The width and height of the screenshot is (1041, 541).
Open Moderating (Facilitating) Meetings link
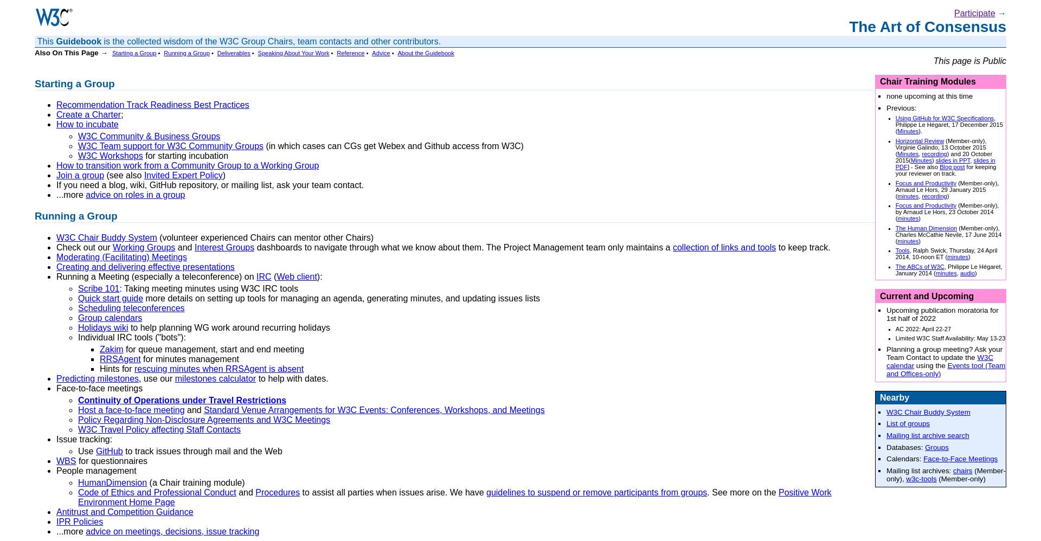[121, 257]
